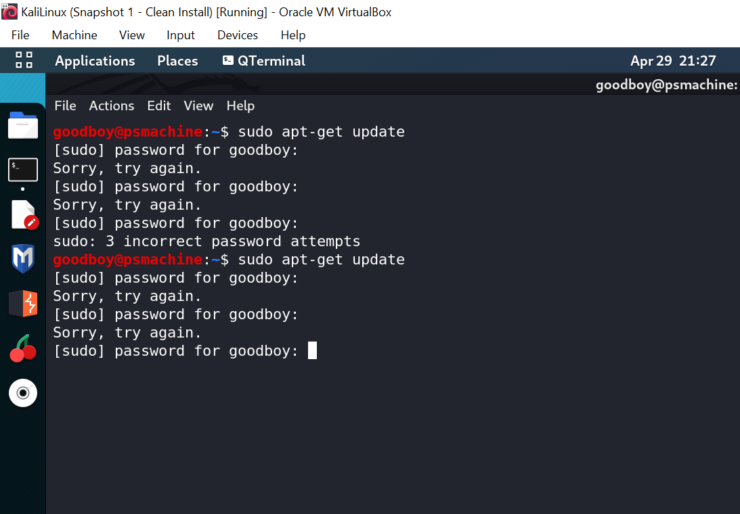Viewport: 740px width, 514px height.
Task: Open the terminal's Actions menu
Action: (112, 106)
